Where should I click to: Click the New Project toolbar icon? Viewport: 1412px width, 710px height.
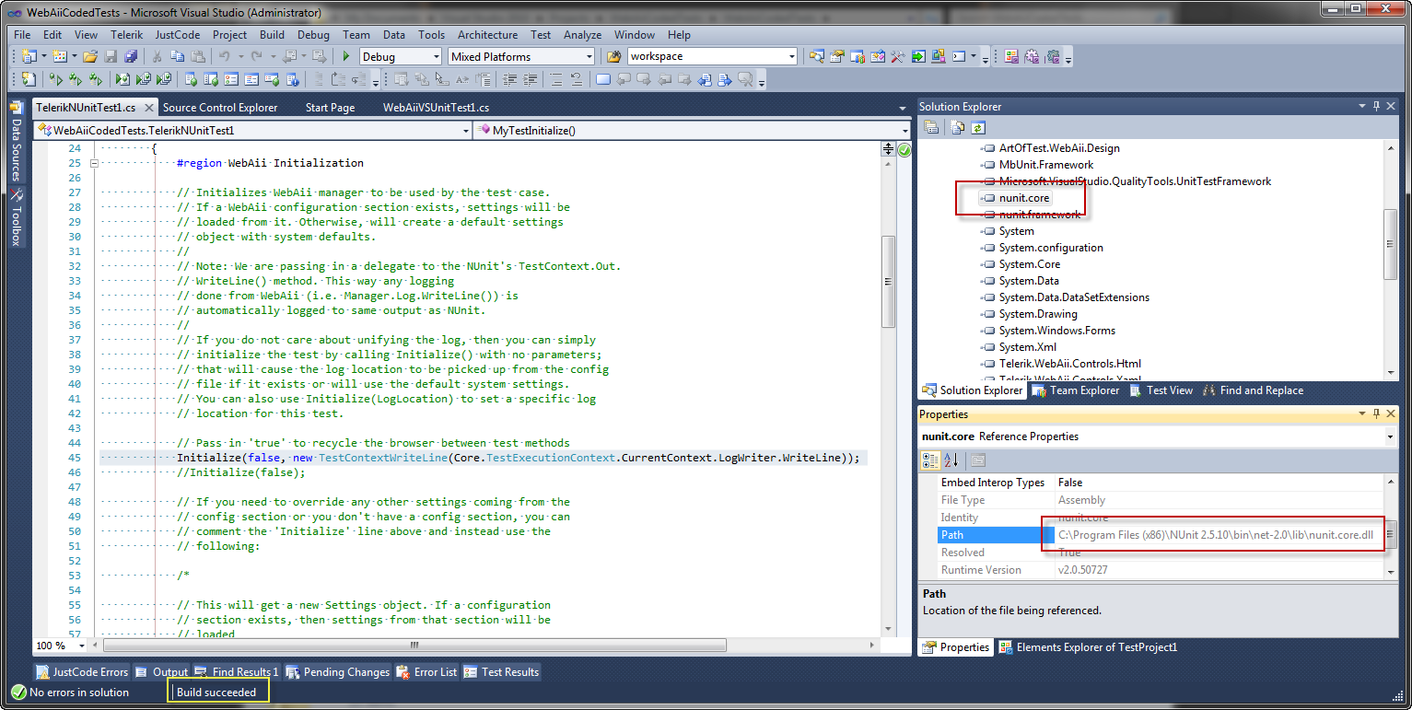coord(29,56)
